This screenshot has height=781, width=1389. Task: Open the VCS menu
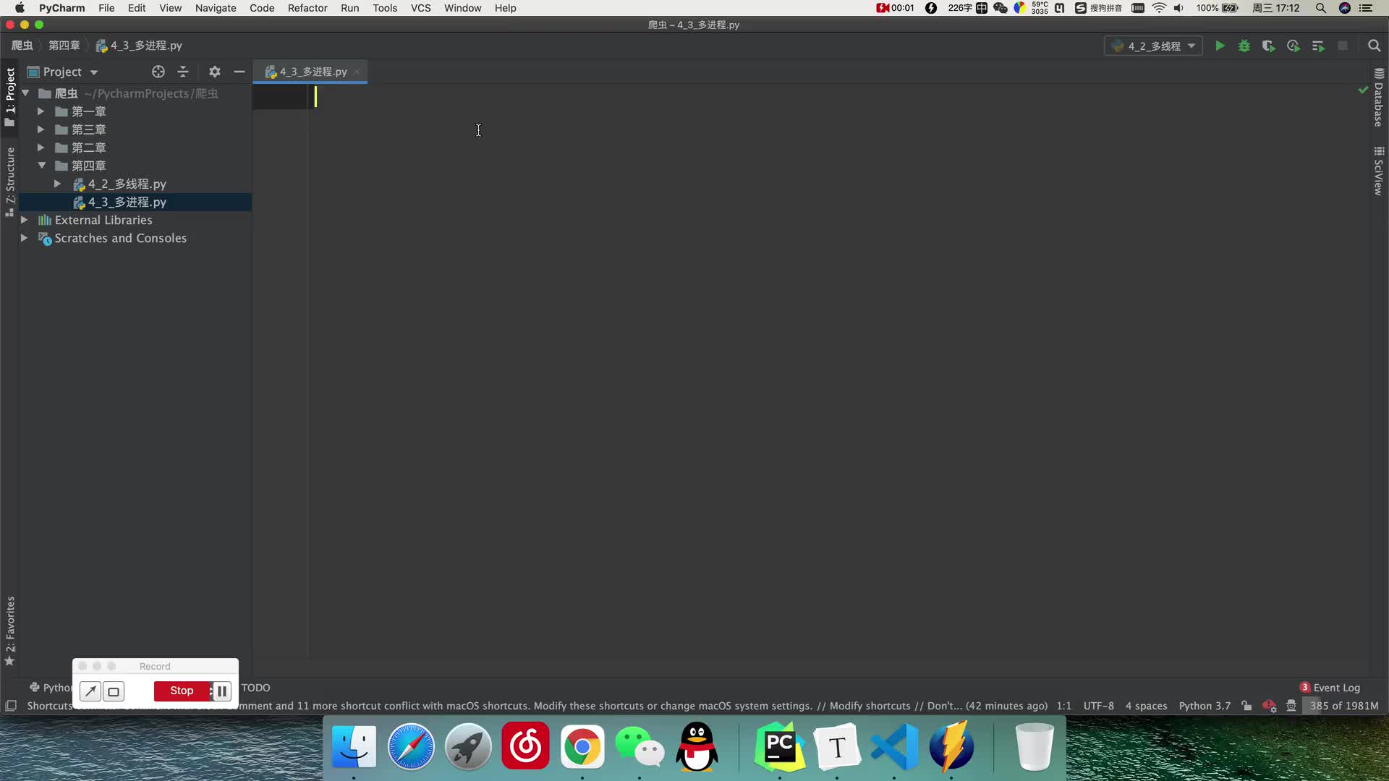pyautogui.click(x=420, y=8)
